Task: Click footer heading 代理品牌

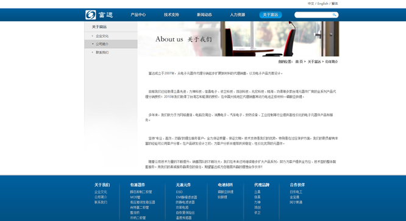Action: (x=262, y=185)
